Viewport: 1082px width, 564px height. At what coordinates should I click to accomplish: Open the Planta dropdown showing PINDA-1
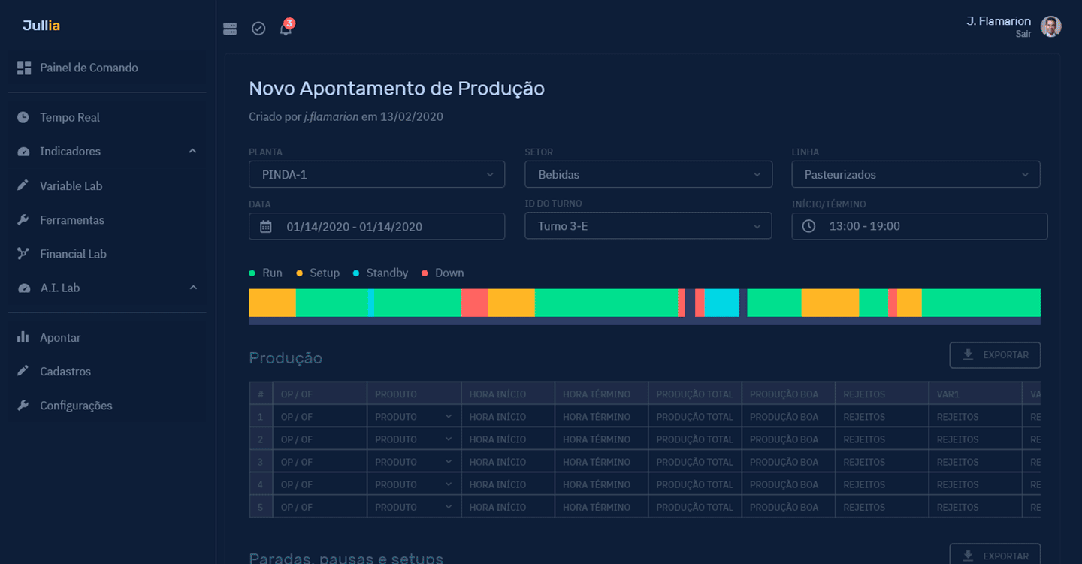click(376, 174)
